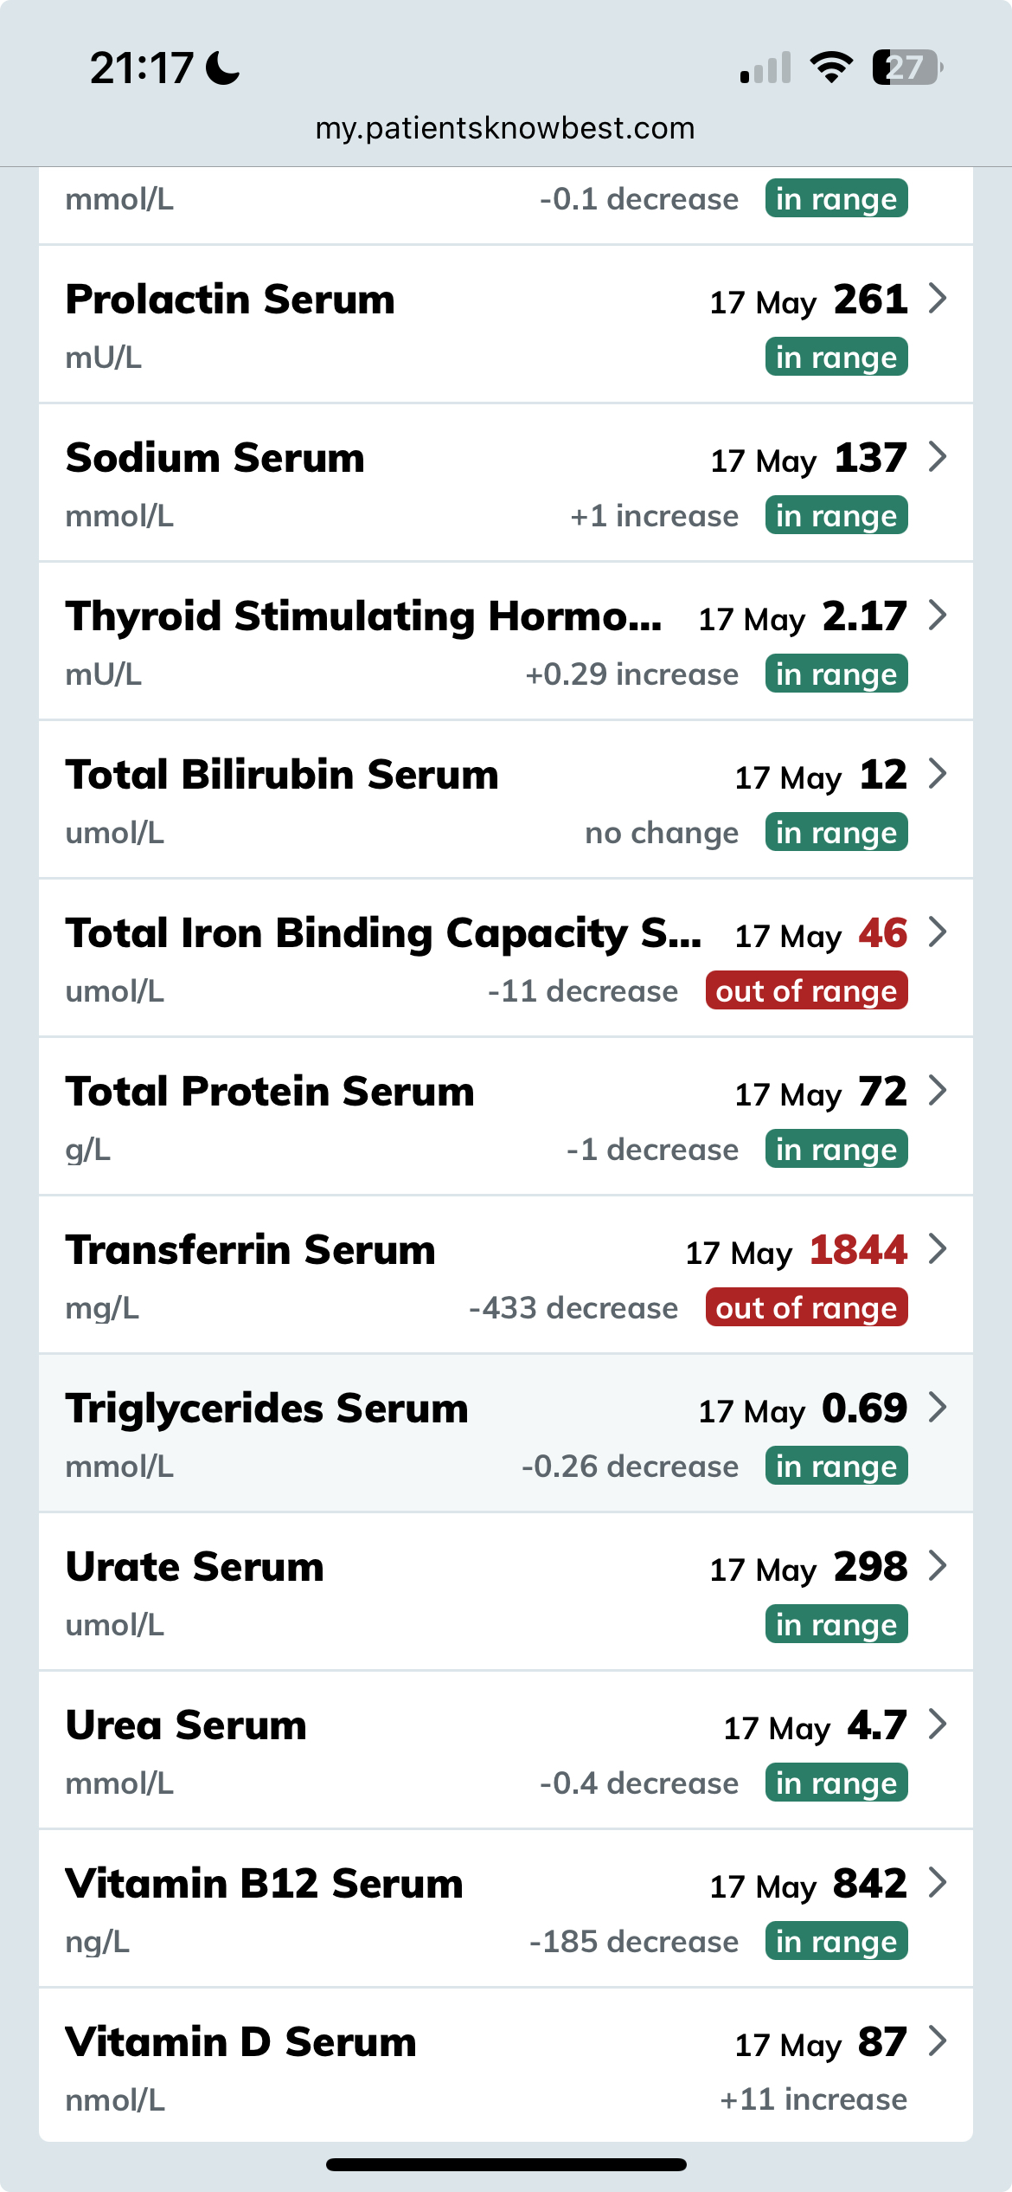This screenshot has height=2192, width=1012.
Task: Tap the battery icon in status bar
Action: 906,68
